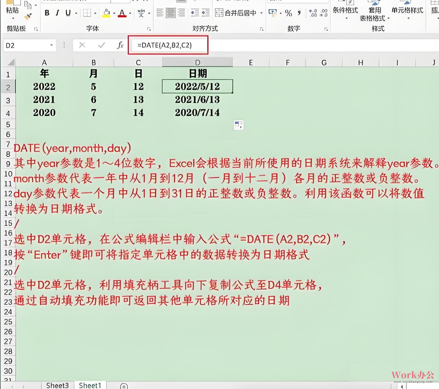This screenshot has height=389, width=439.
Task: Click decrease indent icon
Action: tap(195, 13)
